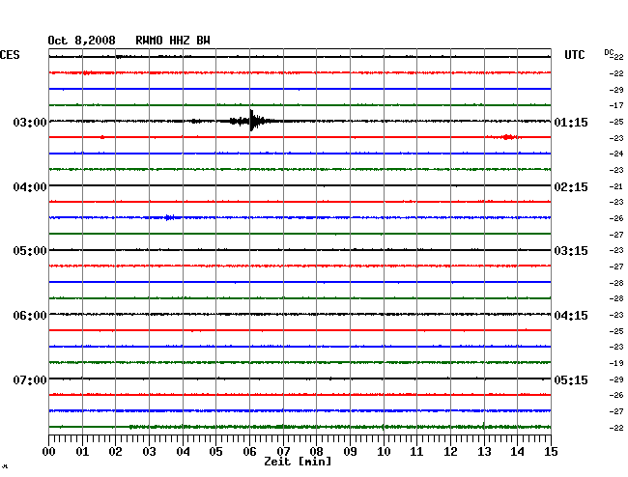Click the "02:15" UTC time label
This screenshot has height=477, width=628.
click(x=571, y=187)
